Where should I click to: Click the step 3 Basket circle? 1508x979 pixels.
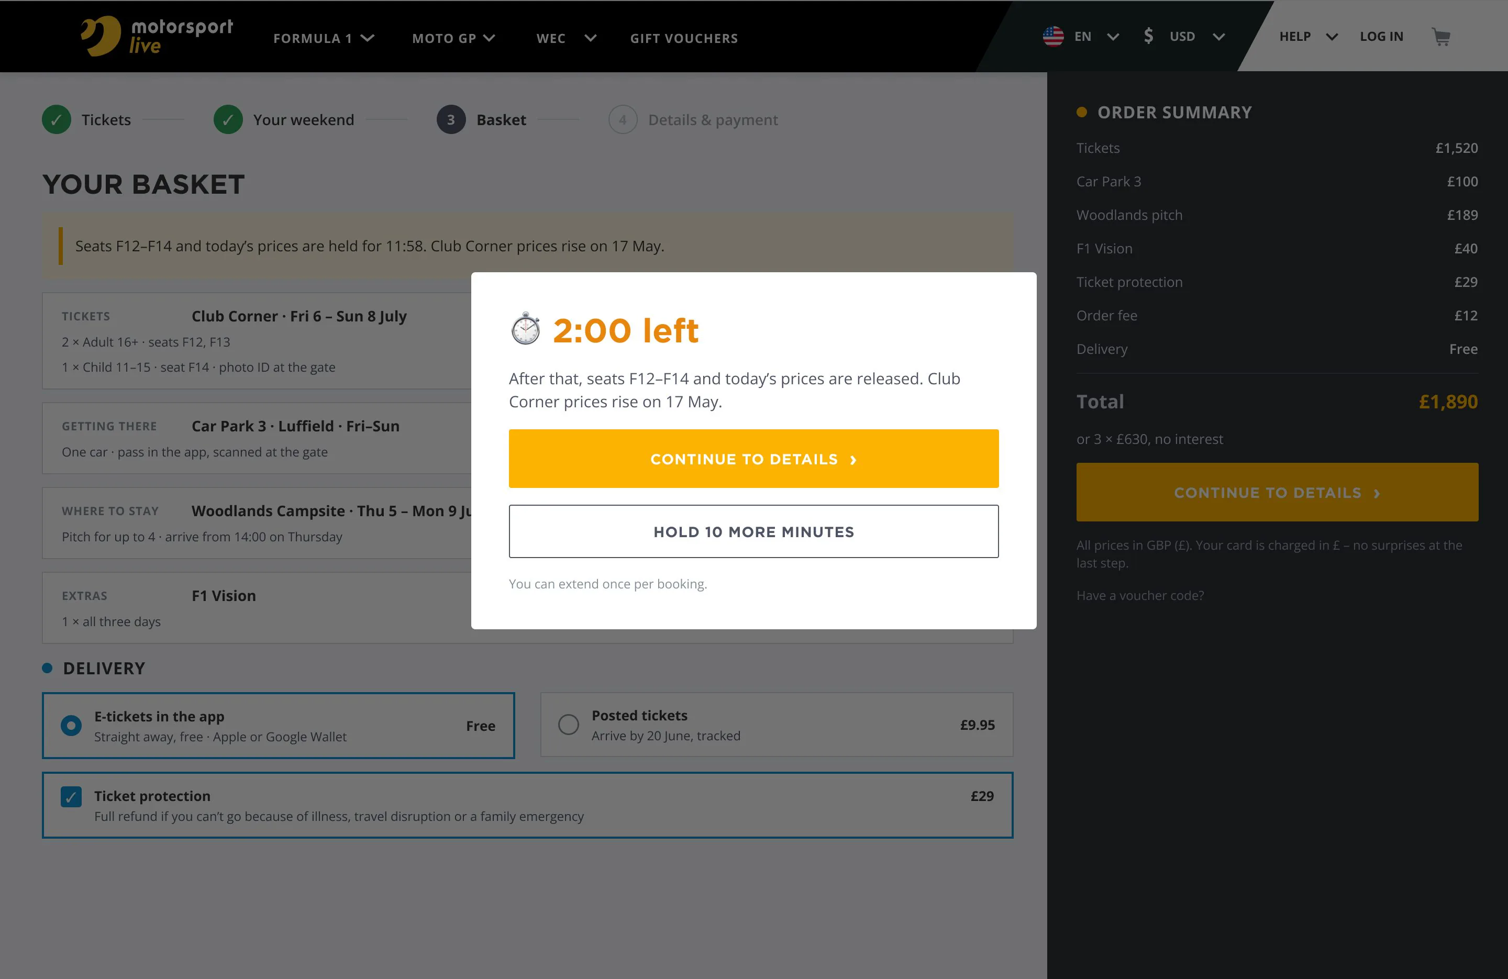pos(451,120)
